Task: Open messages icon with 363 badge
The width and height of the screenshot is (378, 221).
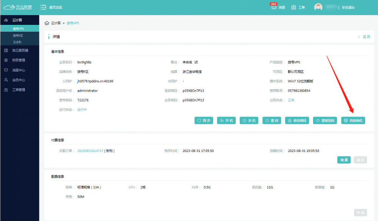Action: point(274,7)
